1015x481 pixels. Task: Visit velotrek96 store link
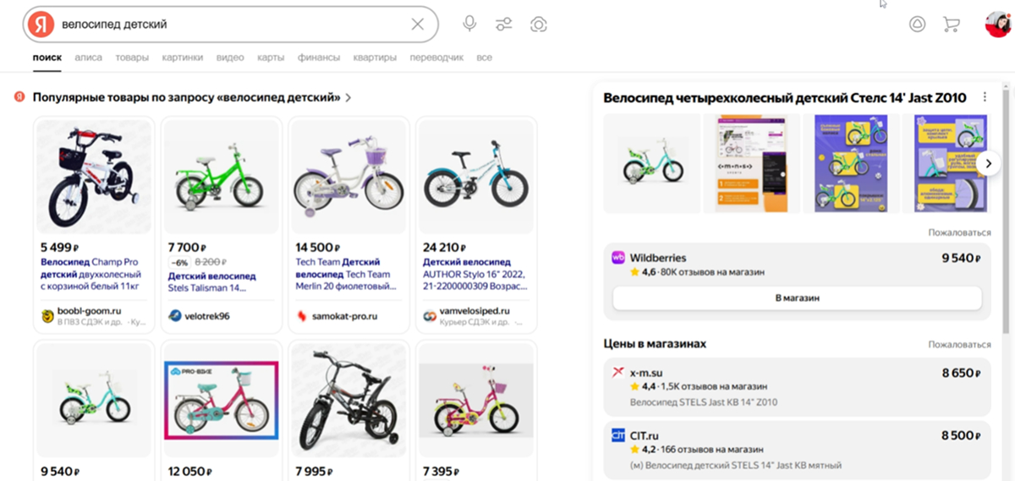207,316
